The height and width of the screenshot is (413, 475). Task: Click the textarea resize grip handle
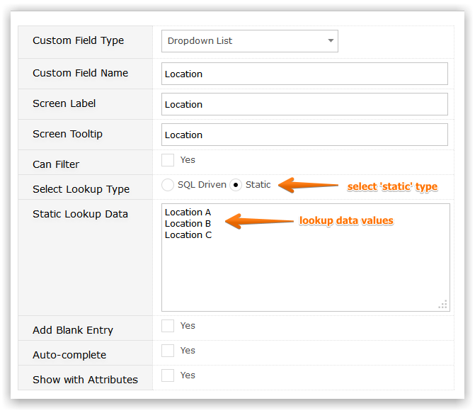(443, 305)
